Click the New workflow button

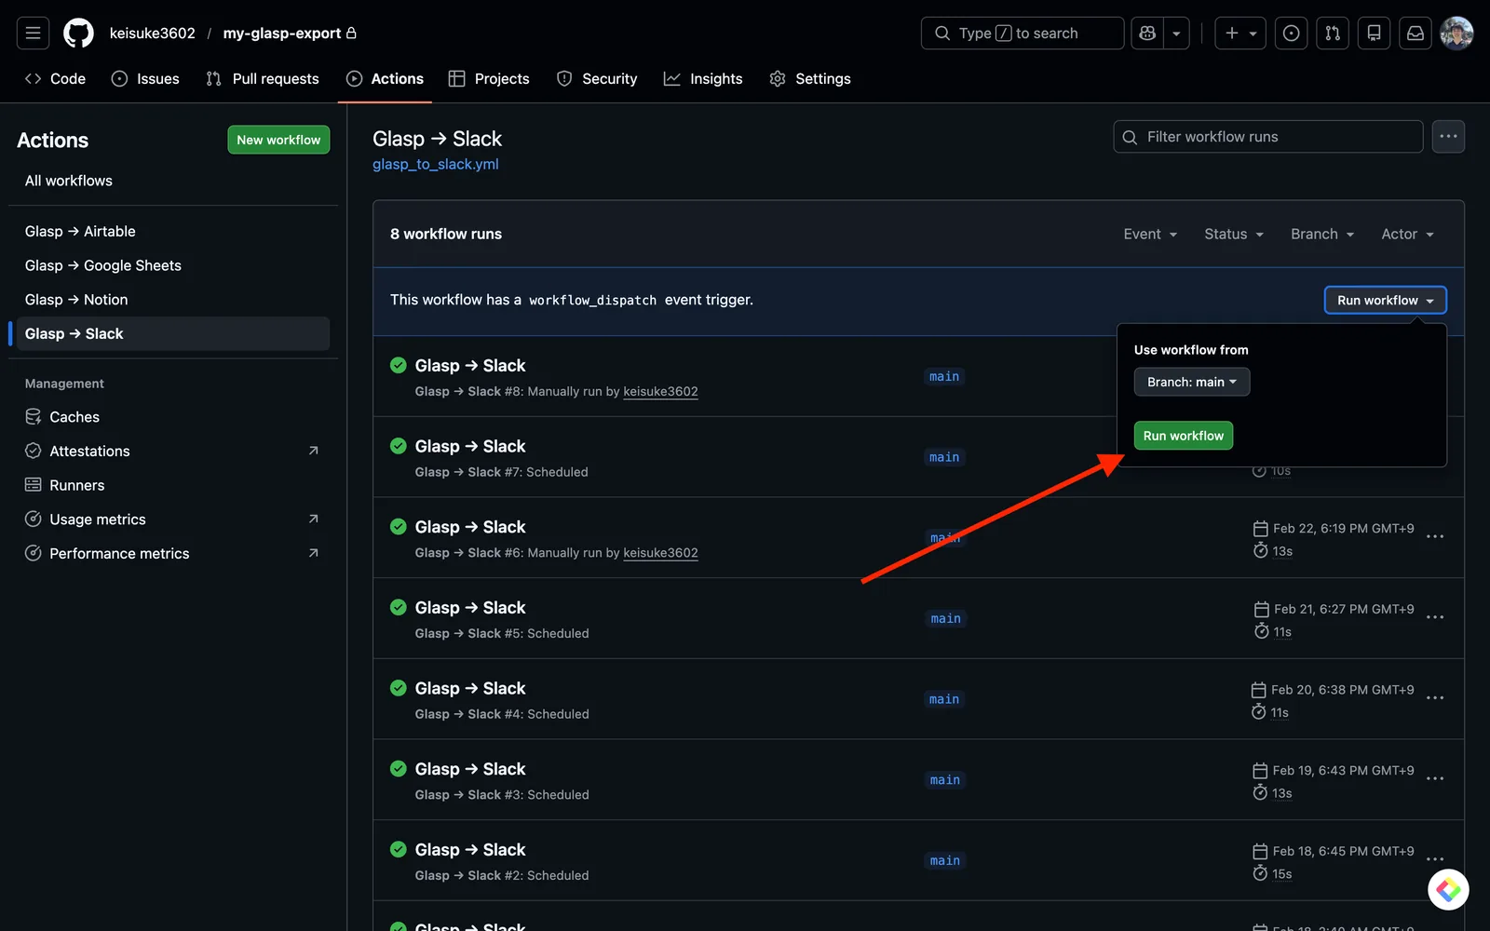[x=278, y=140]
